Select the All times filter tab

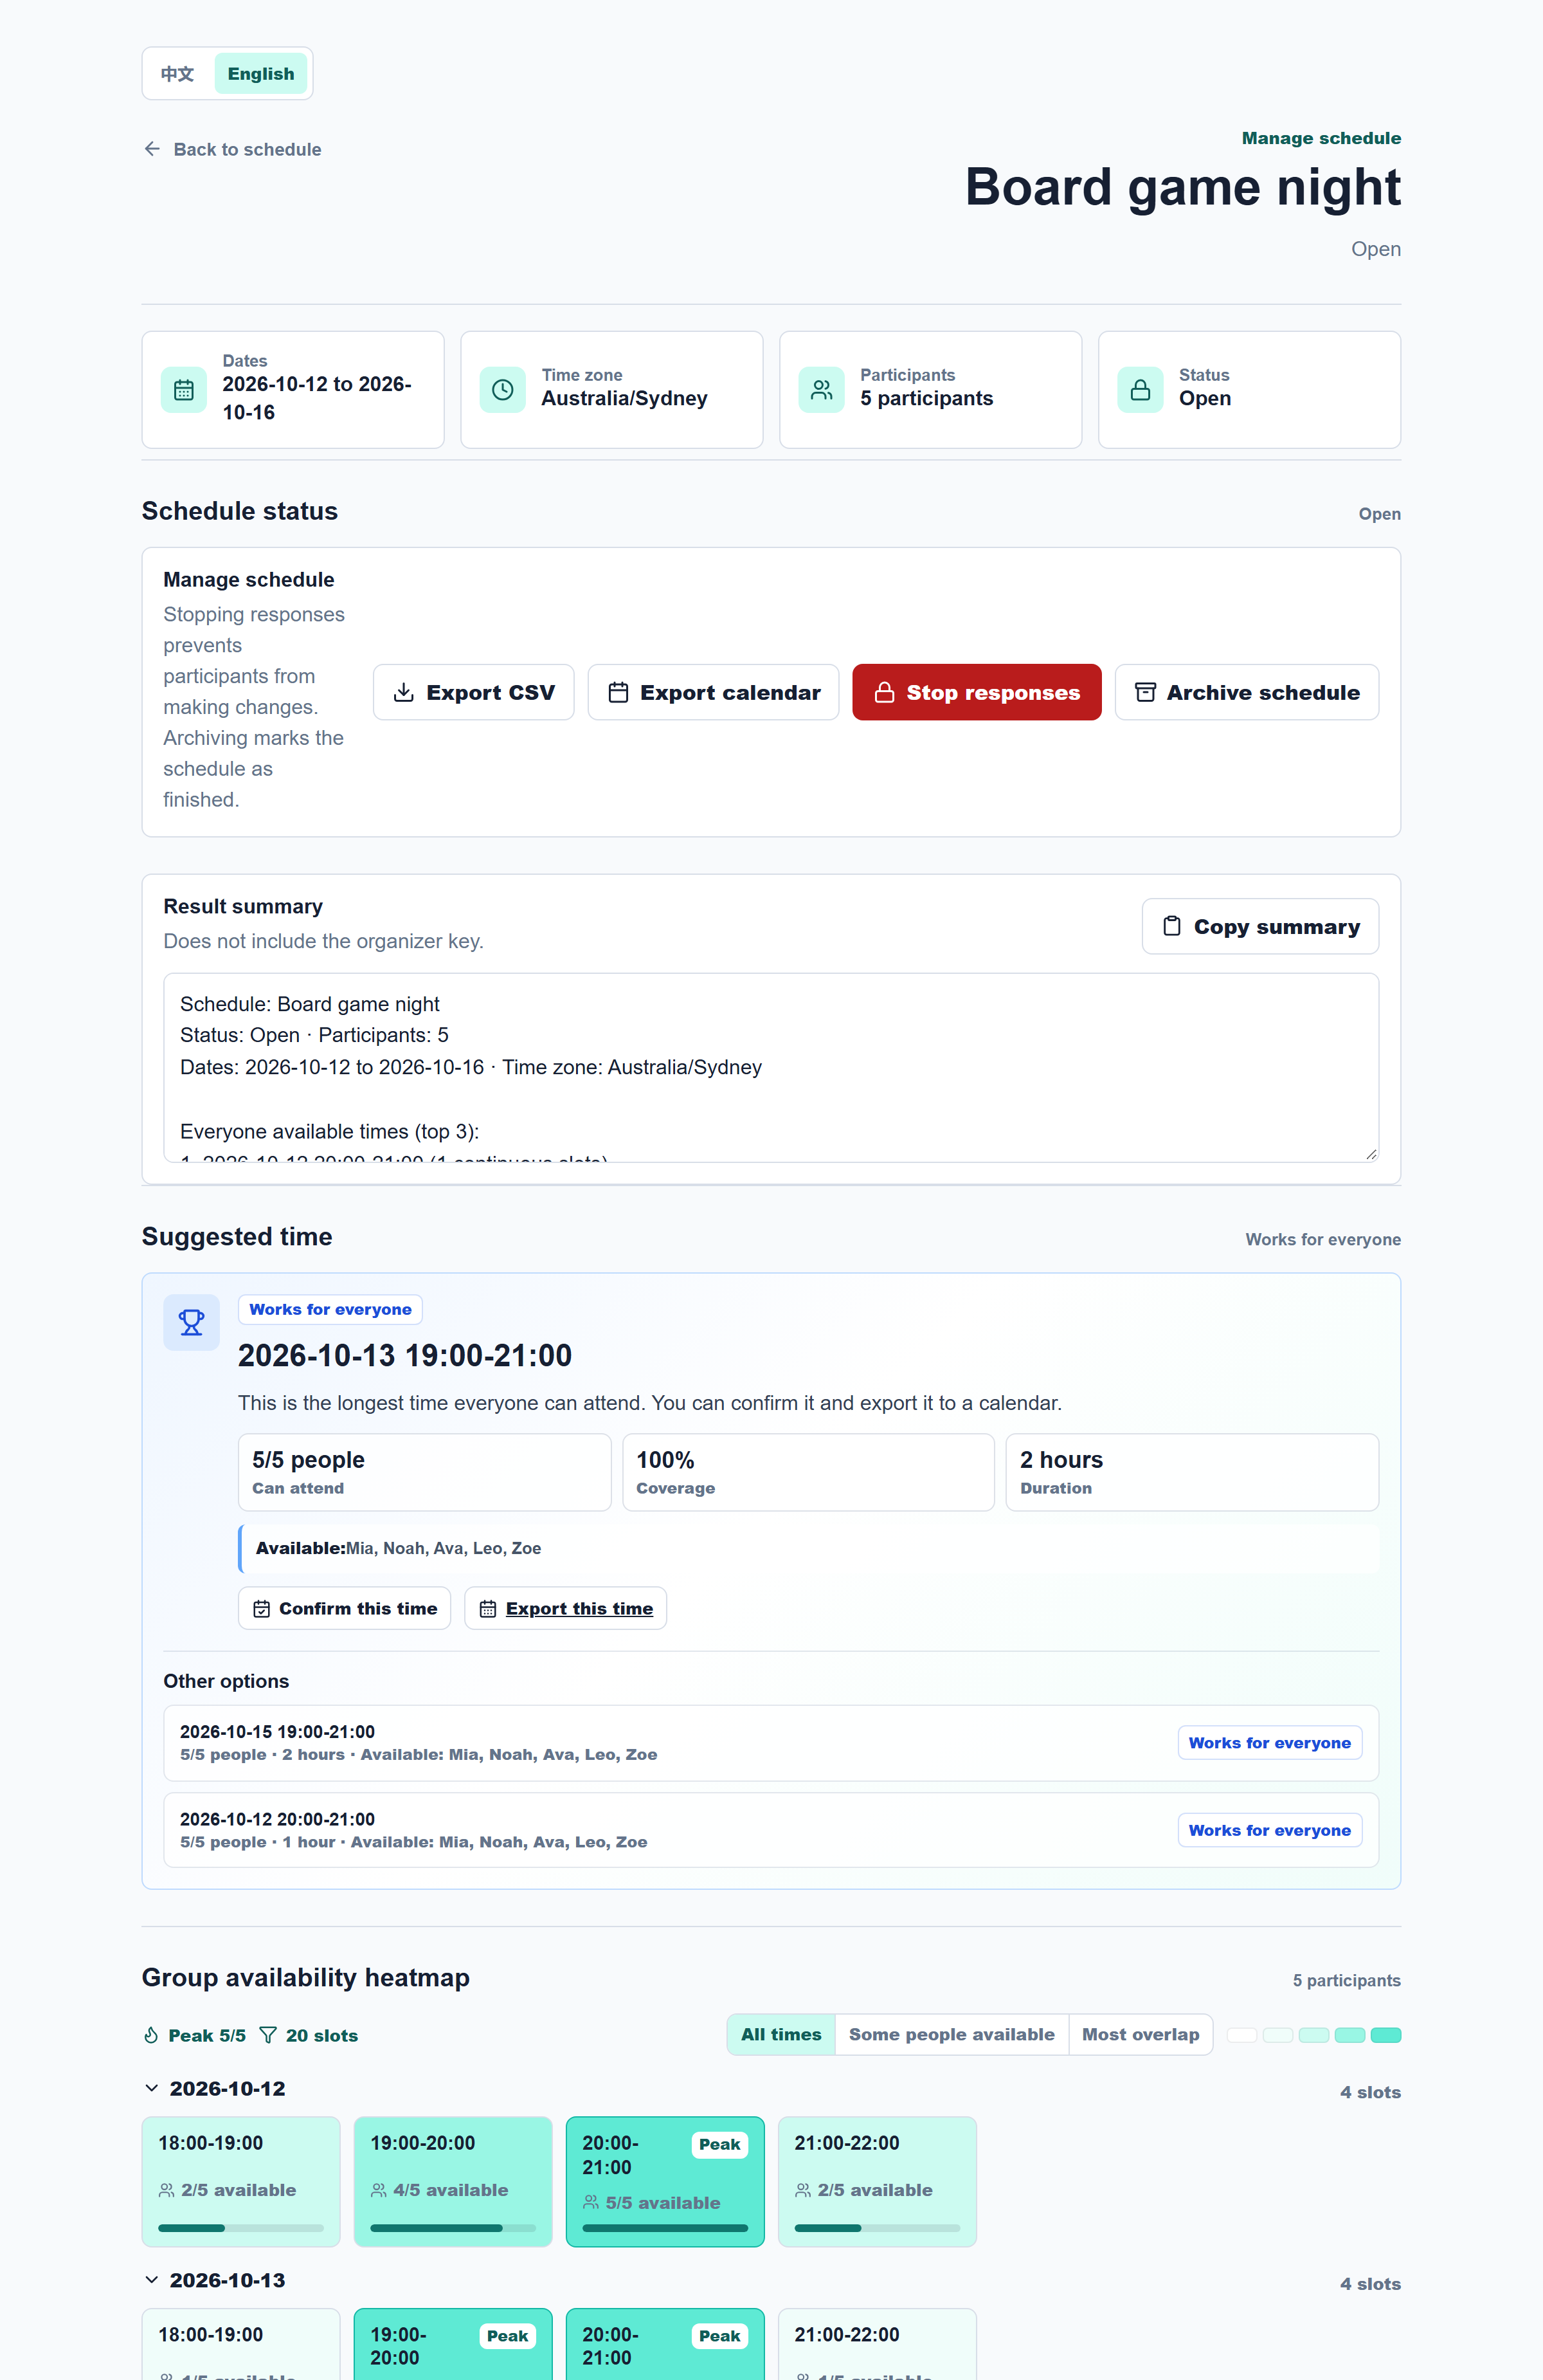[782, 2034]
